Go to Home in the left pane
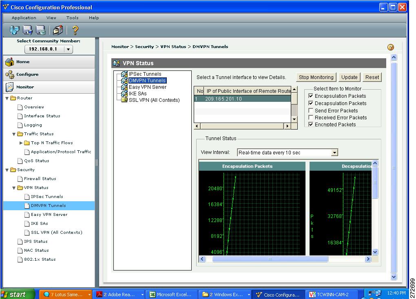416x299 pixels. point(49,62)
